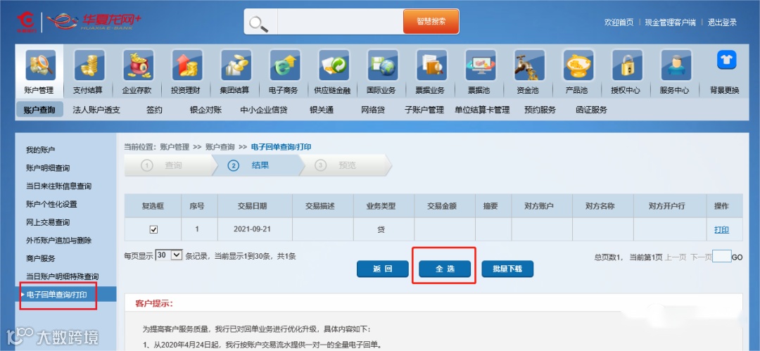
Task: Select 当日来往账信息查询 in the sidebar
Action: [58, 186]
